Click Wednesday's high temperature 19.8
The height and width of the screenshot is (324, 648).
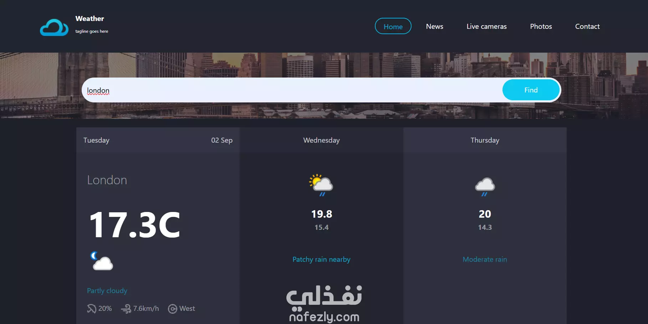(321, 214)
